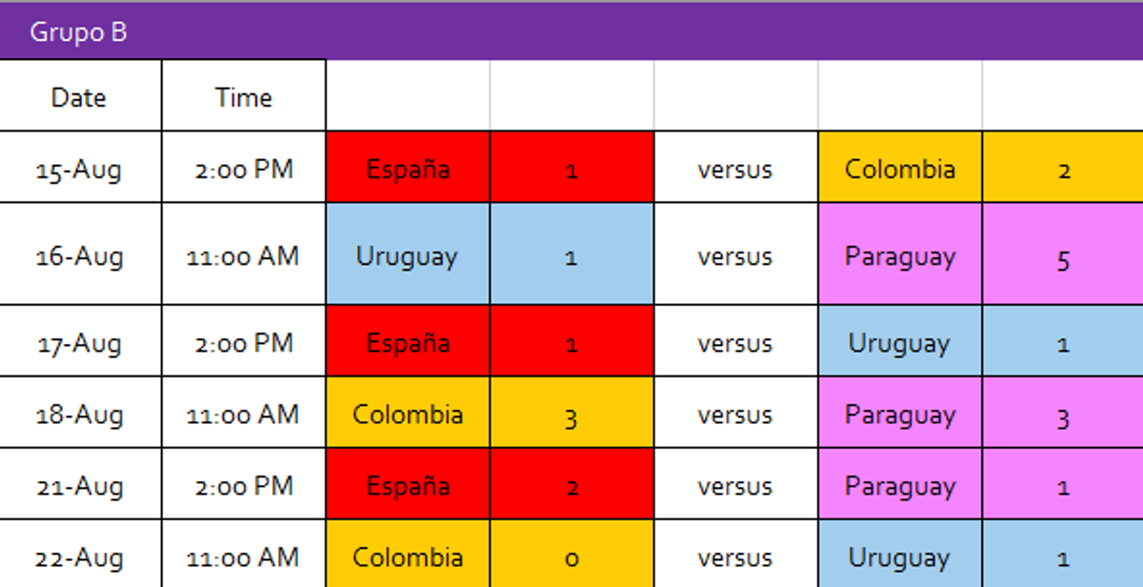
Task: Select the Date column header cell
Action: [80, 96]
